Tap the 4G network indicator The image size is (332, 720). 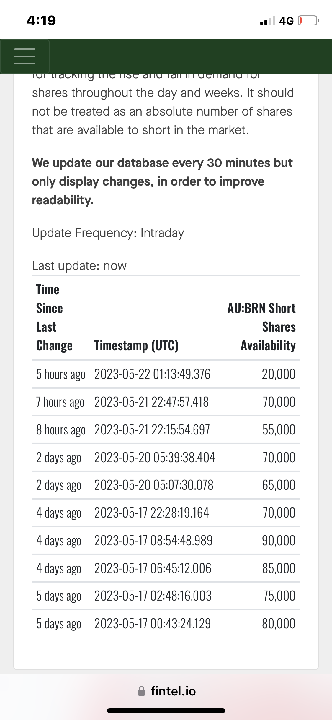pyautogui.click(x=286, y=21)
